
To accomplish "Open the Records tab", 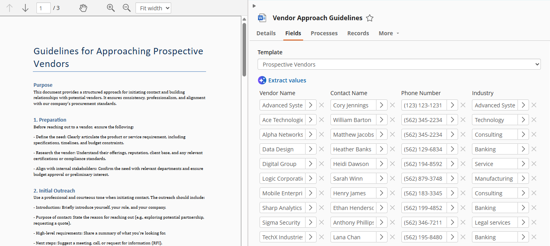I will click(x=358, y=33).
